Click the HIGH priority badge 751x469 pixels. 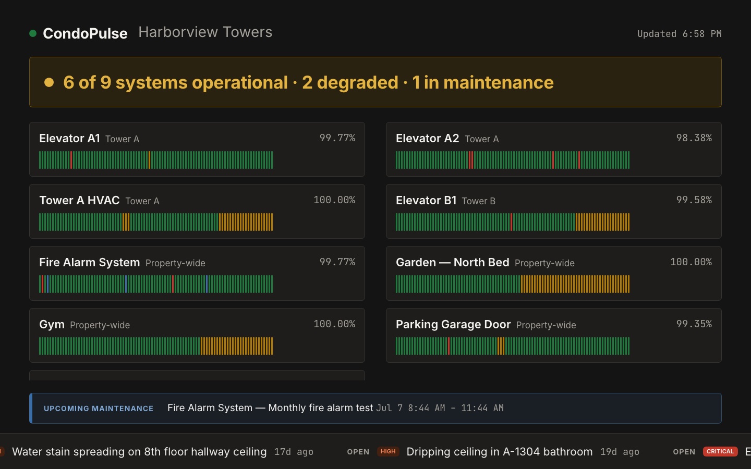[x=388, y=451]
